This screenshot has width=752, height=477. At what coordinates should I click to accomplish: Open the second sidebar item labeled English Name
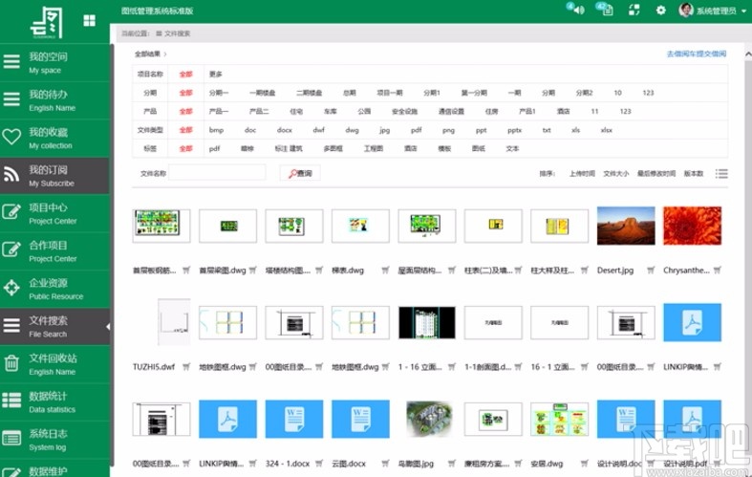(54, 364)
